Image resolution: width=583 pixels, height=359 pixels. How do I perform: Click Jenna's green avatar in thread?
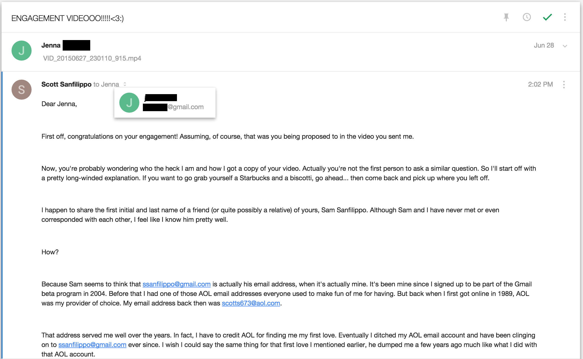(x=22, y=51)
